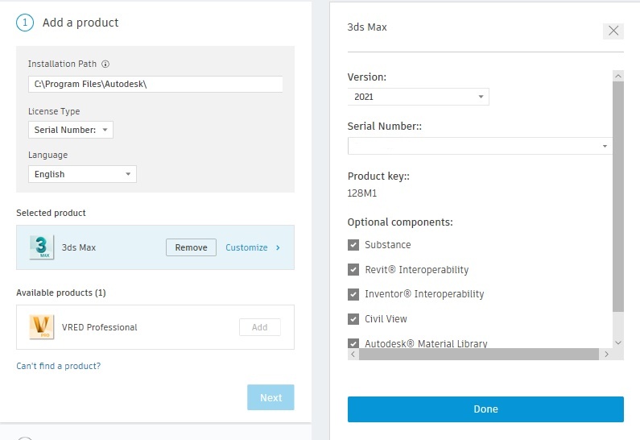The height and width of the screenshot is (440, 640).
Task: Uncheck the Substance component checkbox
Action: [353, 245]
